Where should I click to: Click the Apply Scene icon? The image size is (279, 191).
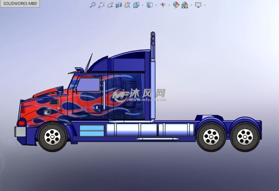pyautogui.click(x=185, y=5)
